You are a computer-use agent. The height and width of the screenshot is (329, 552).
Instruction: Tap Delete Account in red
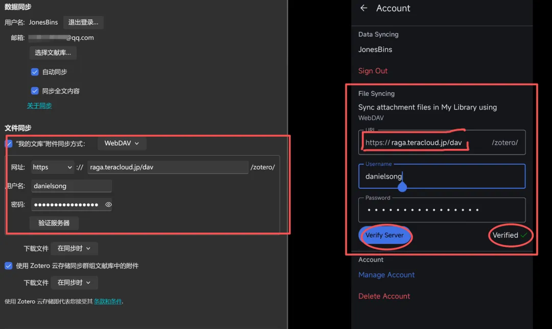[x=384, y=296]
